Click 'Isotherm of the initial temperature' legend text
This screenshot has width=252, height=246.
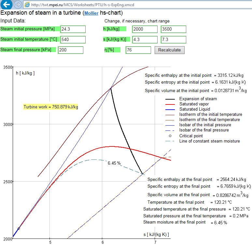pos(211,115)
